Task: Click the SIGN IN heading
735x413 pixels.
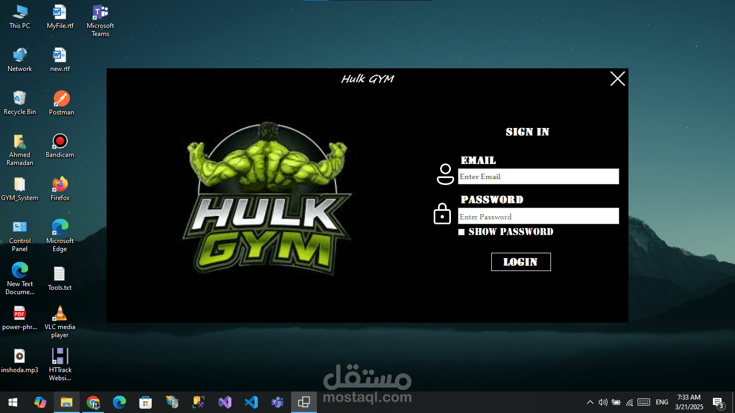Action: click(527, 132)
